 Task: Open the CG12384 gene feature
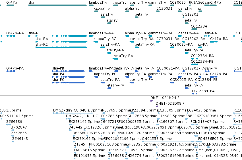(x=194, y=29)
